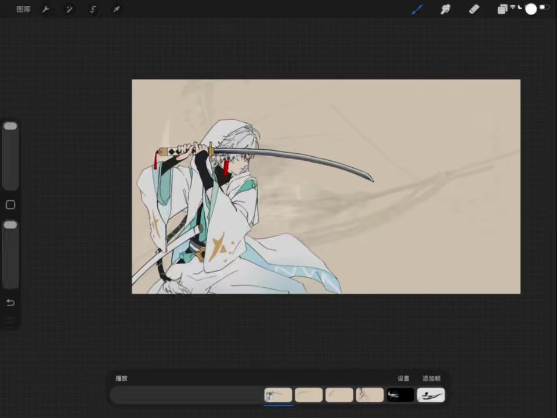
Task: Select the Selection S-ribbon tool
Action: (x=93, y=9)
